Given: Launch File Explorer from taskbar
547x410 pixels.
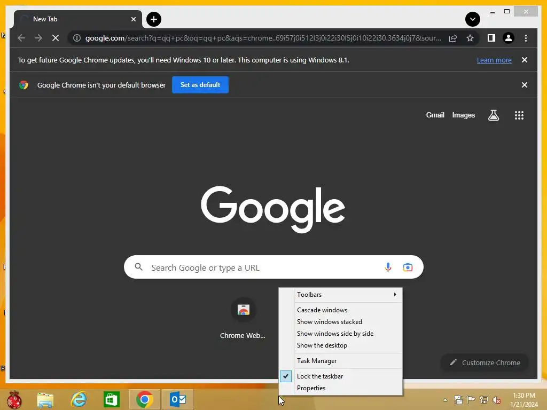Looking at the screenshot, I should point(45,399).
